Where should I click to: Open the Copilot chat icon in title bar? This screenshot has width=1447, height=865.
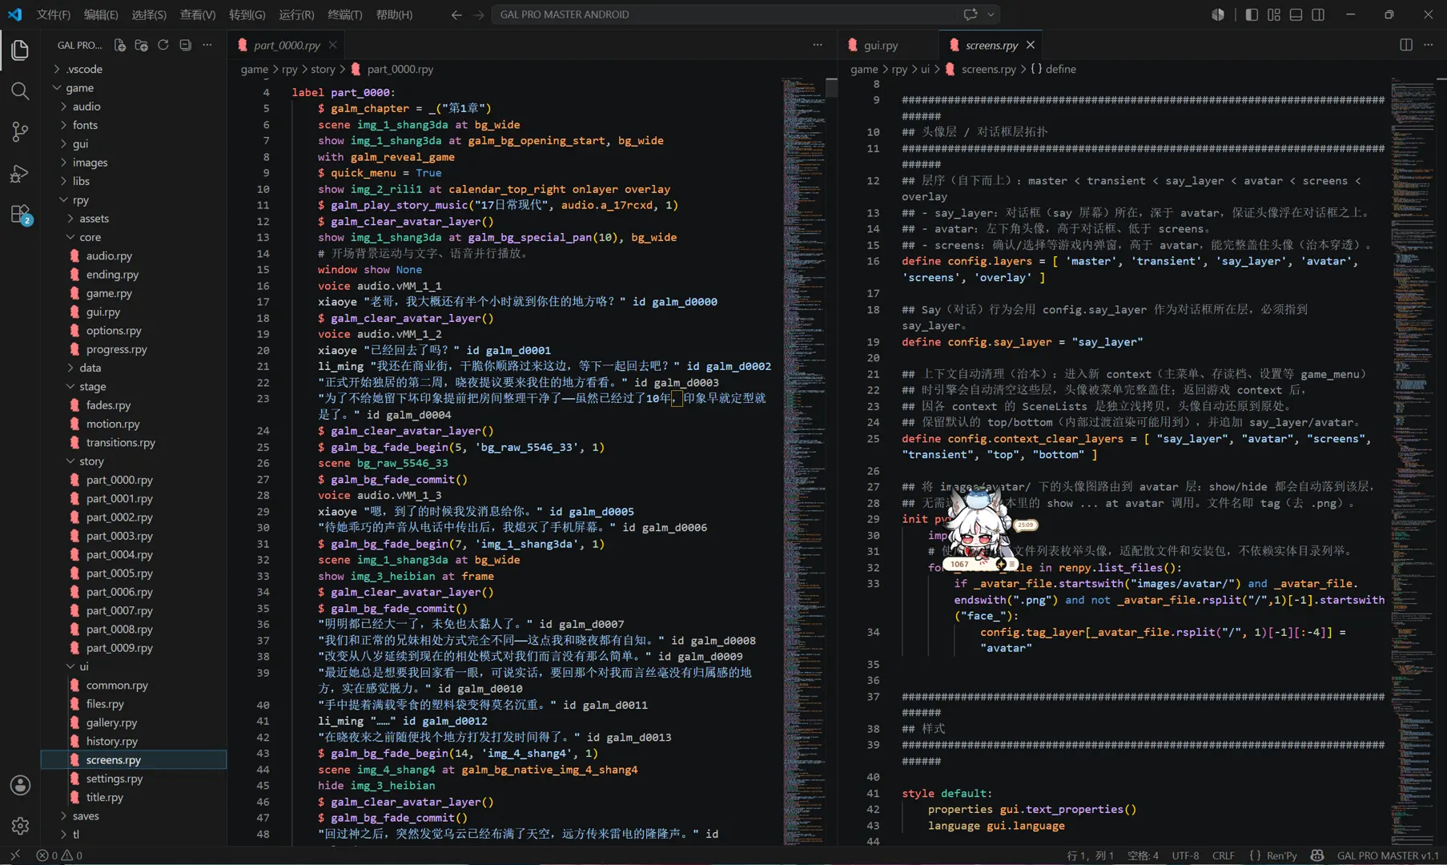point(971,14)
